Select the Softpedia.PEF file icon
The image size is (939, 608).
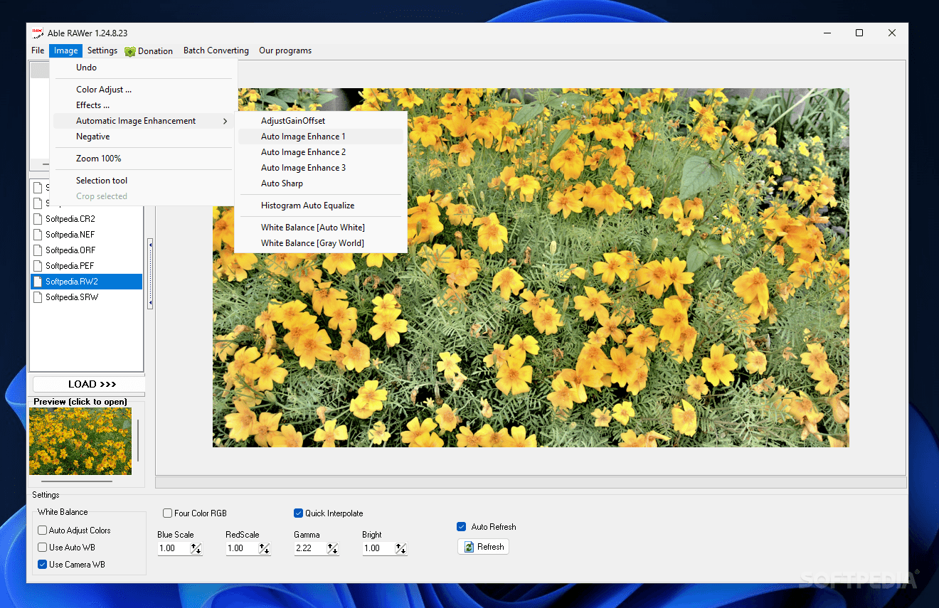(x=38, y=266)
